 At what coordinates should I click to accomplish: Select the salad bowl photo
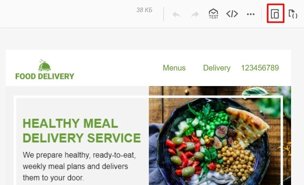(220, 136)
